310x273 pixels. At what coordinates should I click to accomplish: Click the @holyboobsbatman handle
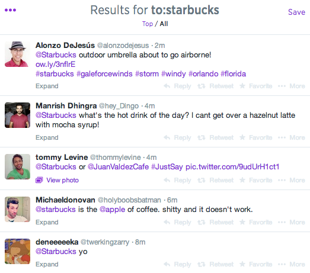click(129, 200)
